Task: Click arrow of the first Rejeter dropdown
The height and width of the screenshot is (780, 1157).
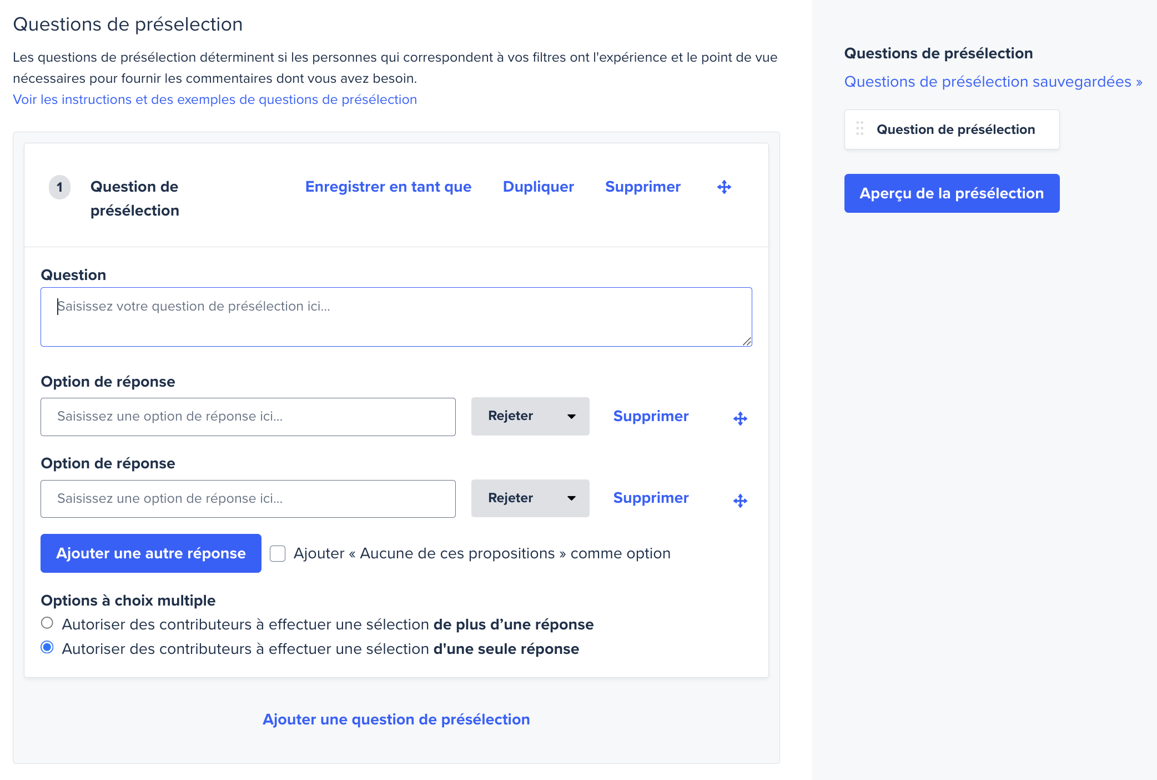Action: click(x=571, y=416)
